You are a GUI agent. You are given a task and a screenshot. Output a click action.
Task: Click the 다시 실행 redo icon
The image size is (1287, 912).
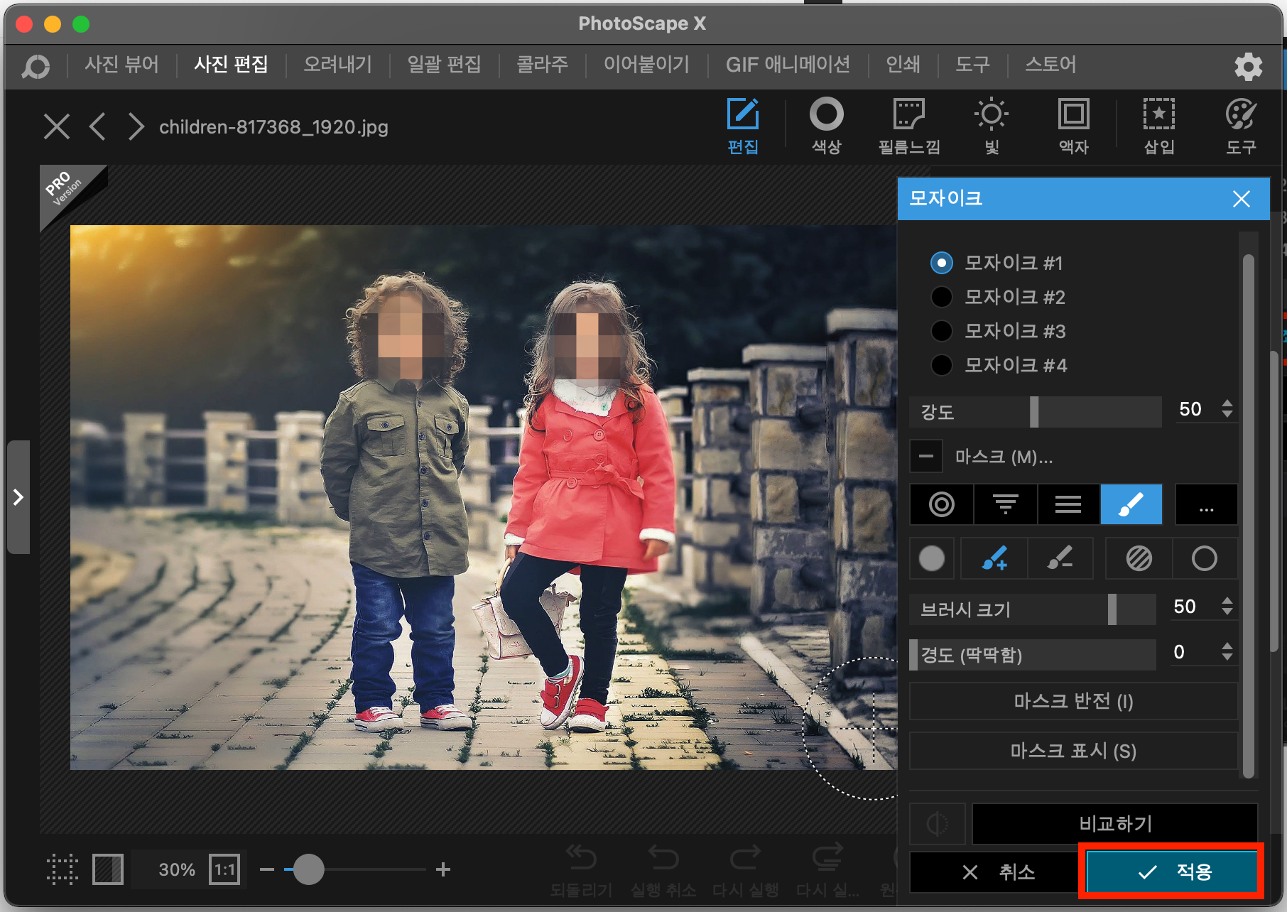pyautogui.click(x=746, y=869)
